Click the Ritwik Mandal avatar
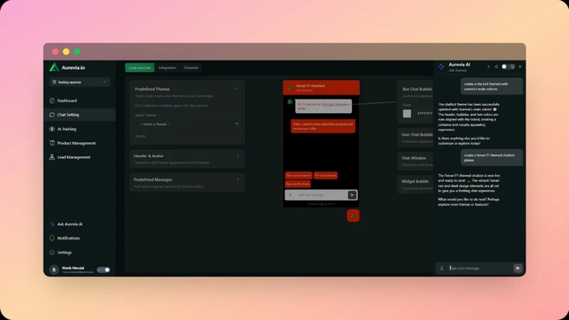The width and height of the screenshot is (569, 320). click(54, 270)
